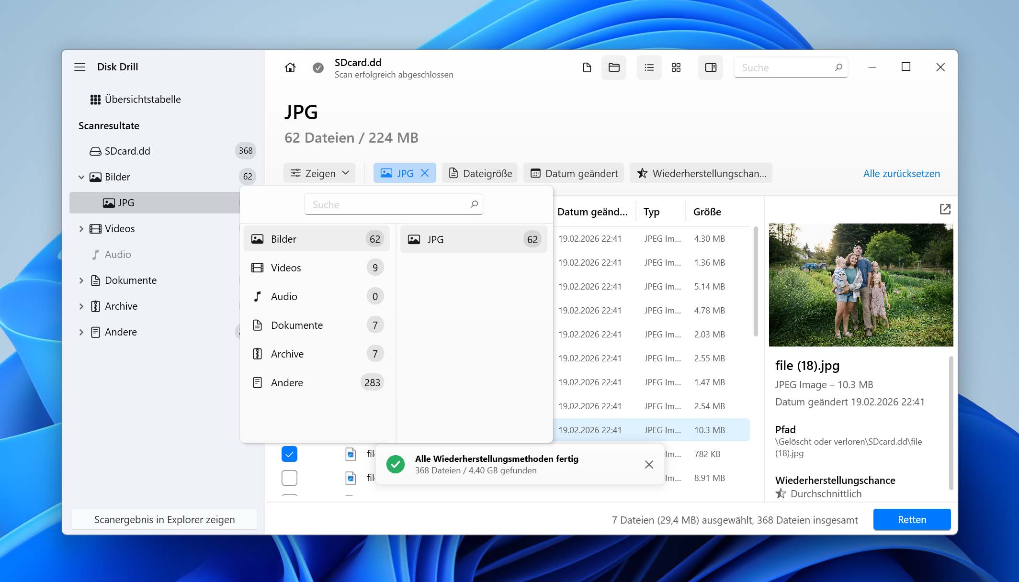Image resolution: width=1019 pixels, height=582 pixels.
Task: Click the scan completed checkmark status icon
Action: 318,68
